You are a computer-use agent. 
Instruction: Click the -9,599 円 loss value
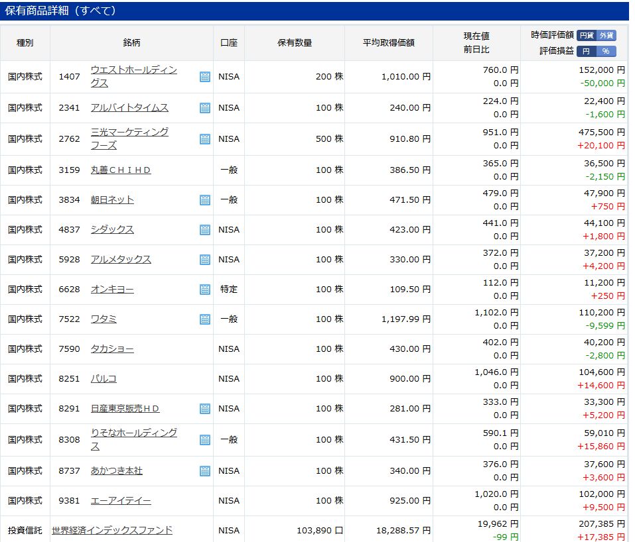[605, 326]
